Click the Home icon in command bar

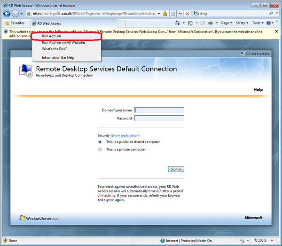177,23
